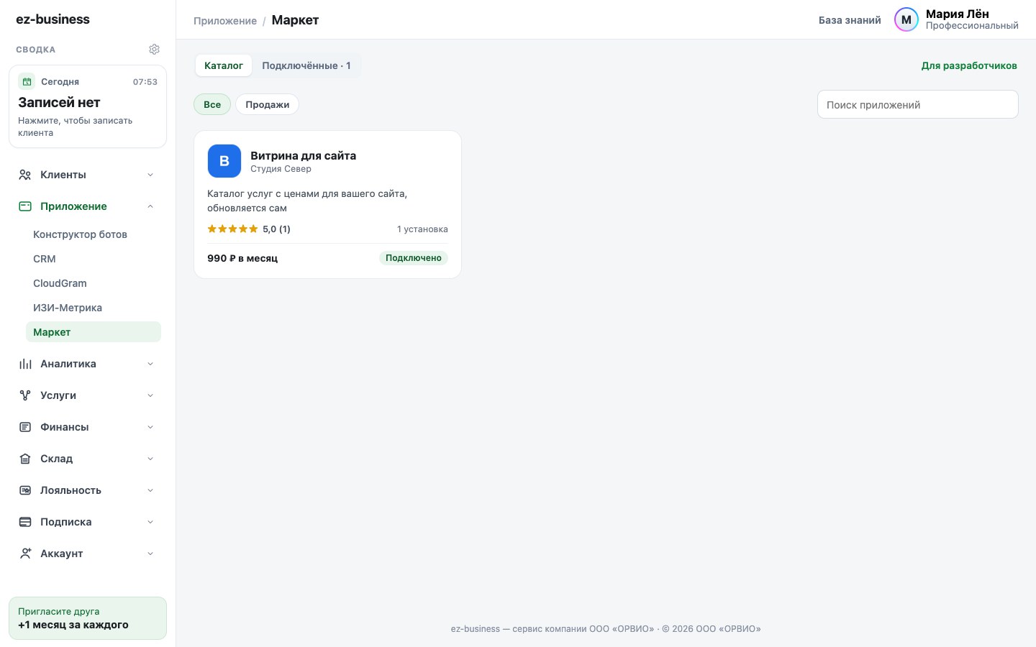Click the Приложение breadcrumb link
This screenshot has width=1036, height=647.
[x=225, y=21]
